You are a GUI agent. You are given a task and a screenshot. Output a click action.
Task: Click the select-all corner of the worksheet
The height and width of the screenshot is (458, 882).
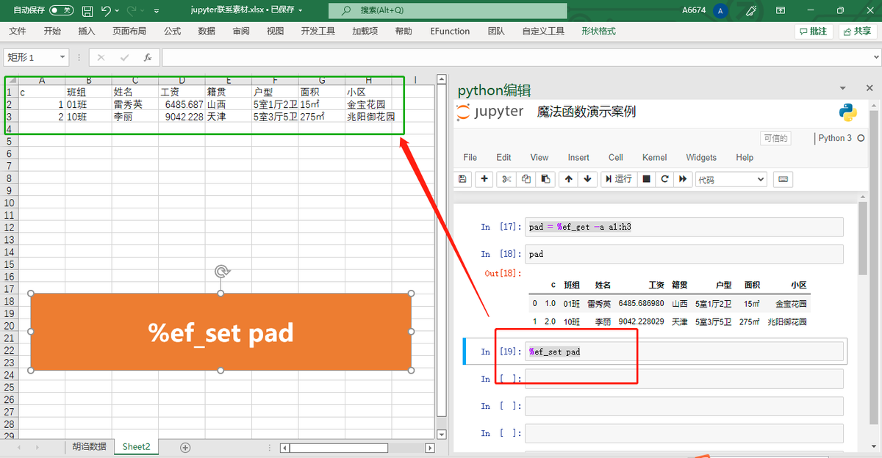11,80
